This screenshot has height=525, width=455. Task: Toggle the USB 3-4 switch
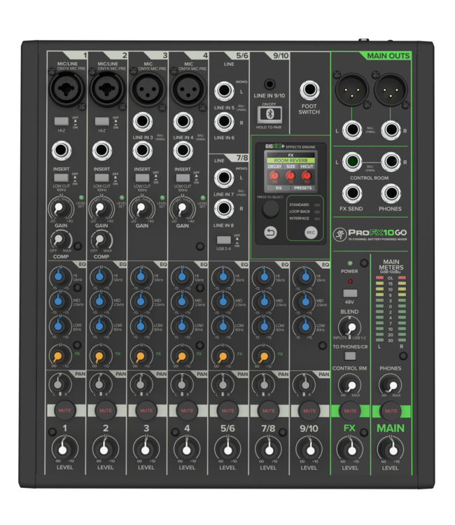223,240
